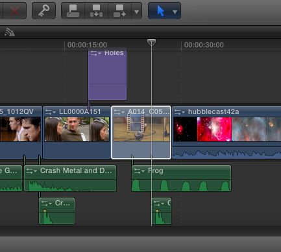Open hubblecast42a clip adjustments menu
Screen dimensions: 281x252
pyautogui.click(x=180, y=112)
